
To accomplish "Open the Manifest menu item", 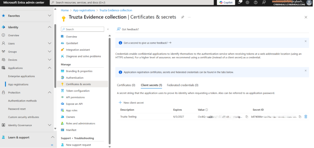I will [71, 130].
